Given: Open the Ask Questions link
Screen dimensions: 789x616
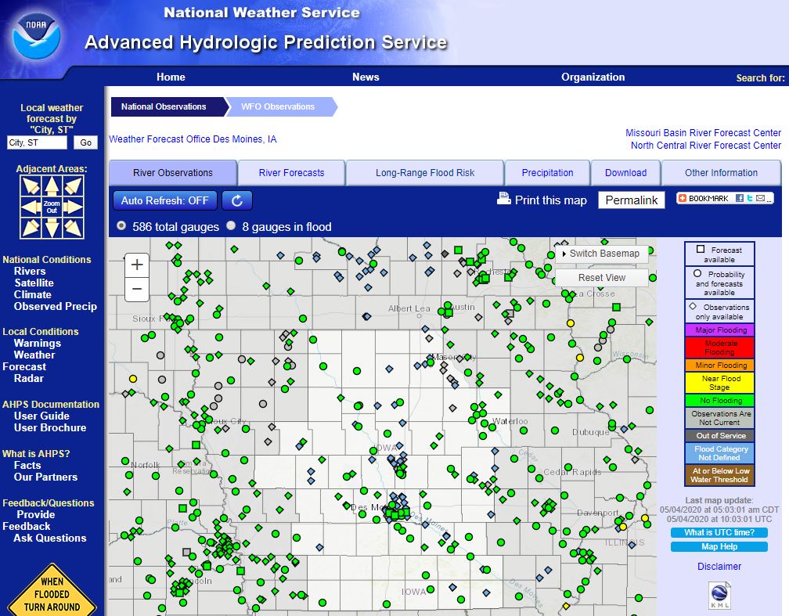Looking at the screenshot, I should click(50, 538).
